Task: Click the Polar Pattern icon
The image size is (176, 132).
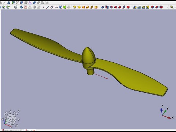Action: [143, 7]
